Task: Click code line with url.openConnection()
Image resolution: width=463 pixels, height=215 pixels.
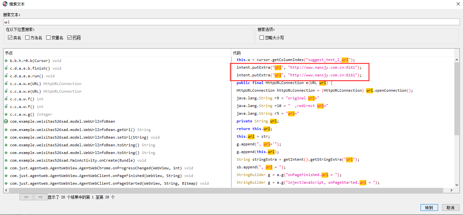Action: (325, 90)
